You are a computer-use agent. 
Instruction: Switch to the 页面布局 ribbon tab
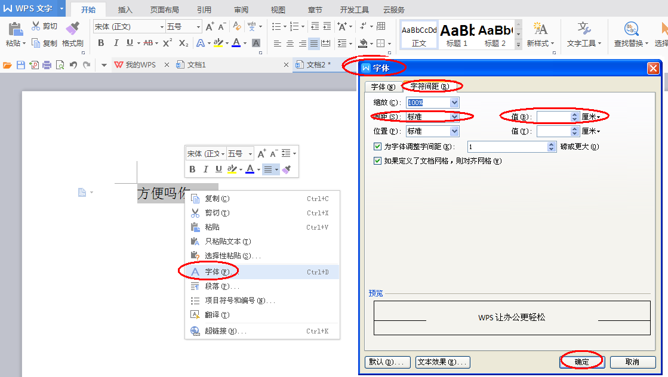tap(164, 10)
